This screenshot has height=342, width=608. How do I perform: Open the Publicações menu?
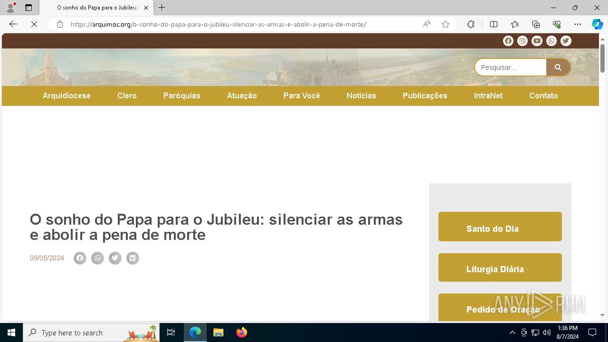[x=425, y=95]
